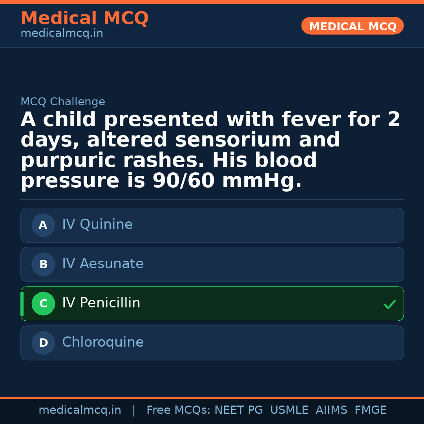
Task: Visit medicalmcq.in link under the header title
Action: pyautogui.click(x=62, y=34)
